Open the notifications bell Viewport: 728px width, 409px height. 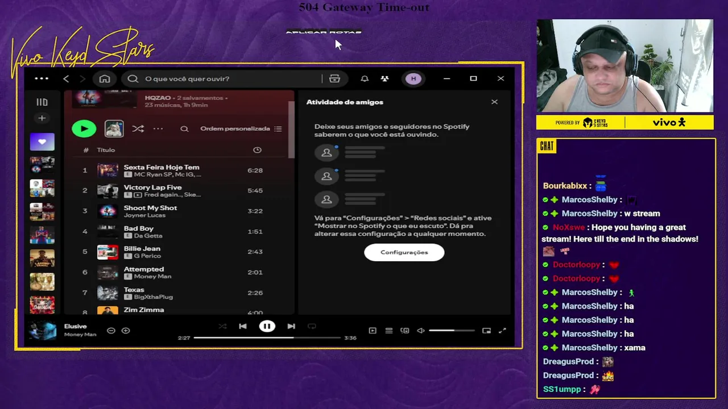click(365, 79)
